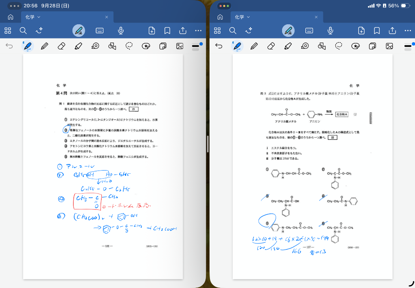Toggle microphone audio recording in left window
Viewport: 415px width, 288px height.
[x=121, y=31]
